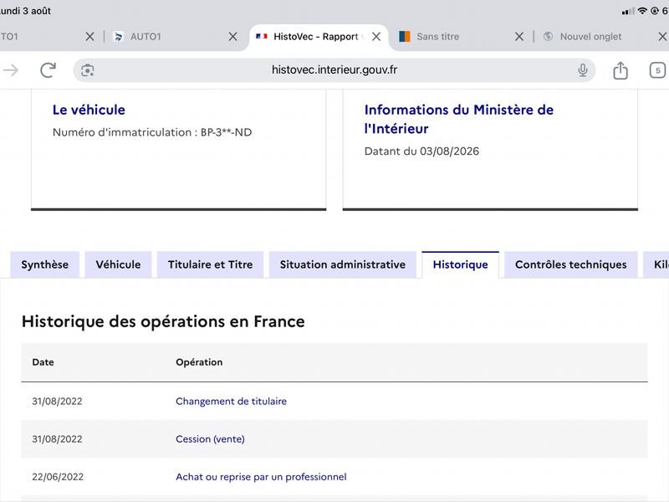Open the Synthèse tab
Viewport: 669px width, 502px height.
point(45,264)
